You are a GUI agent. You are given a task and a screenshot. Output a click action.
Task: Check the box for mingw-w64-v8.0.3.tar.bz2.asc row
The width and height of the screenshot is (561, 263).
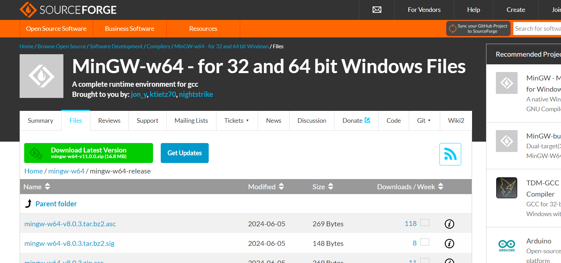point(425,222)
